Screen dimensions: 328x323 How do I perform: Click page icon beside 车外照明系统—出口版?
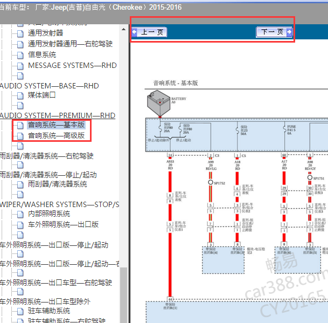20,225
